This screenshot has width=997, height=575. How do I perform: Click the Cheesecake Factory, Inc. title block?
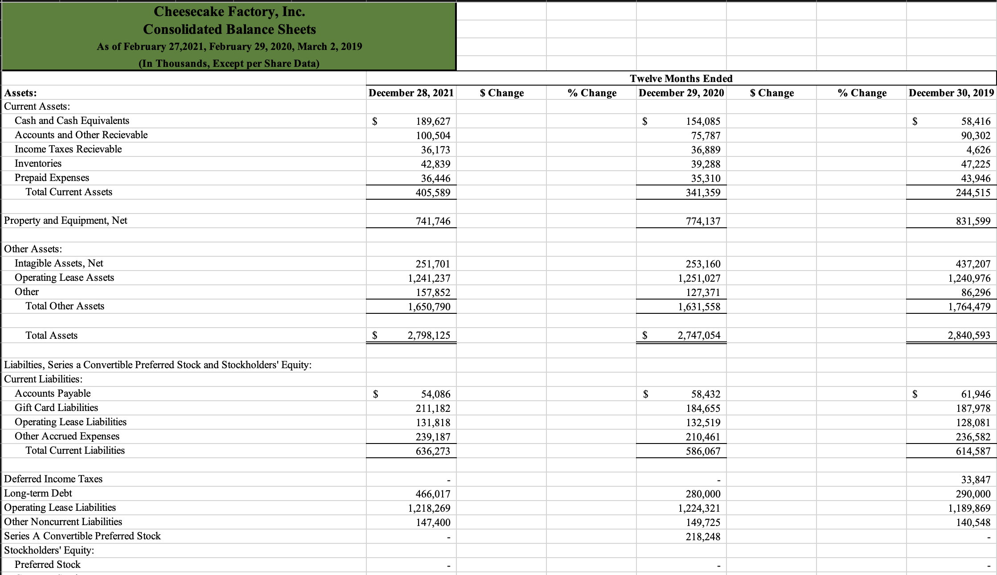229,12
